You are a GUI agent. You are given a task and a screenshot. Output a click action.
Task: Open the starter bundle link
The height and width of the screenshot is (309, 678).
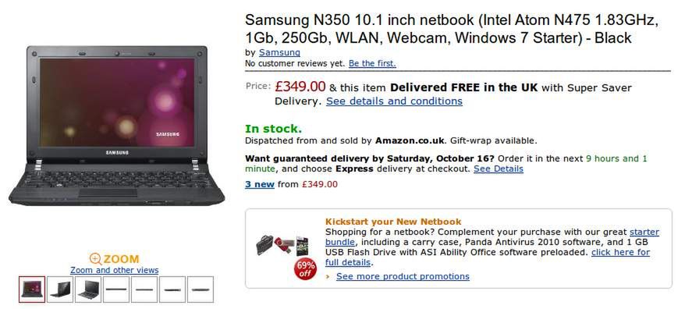tap(492, 237)
